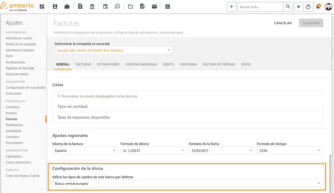Switch to the PROFORMA tab
The height and width of the screenshot is (193, 334).
(x=188, y=64)
